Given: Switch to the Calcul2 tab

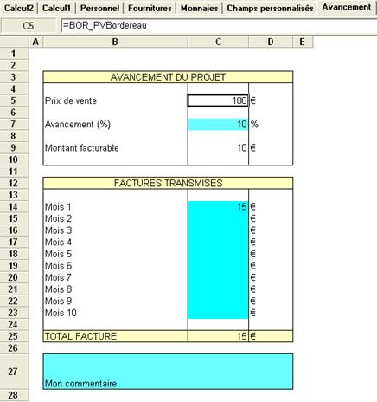Looking at the screenshot, I should [x=19, y=8].
